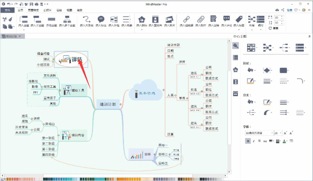Toggle Bold in font section
Image resolution: width=313 pixels, height=181 pixels.
point(248,141)
